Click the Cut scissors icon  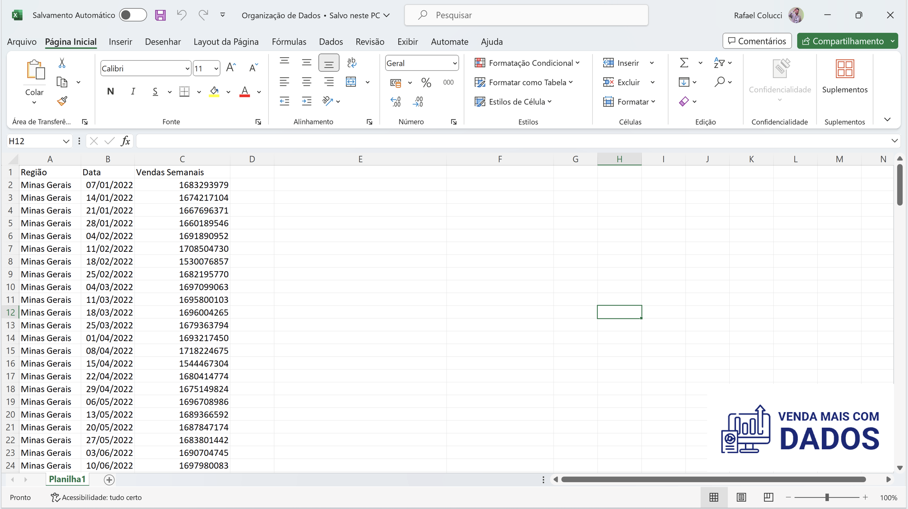pos(62,63)
